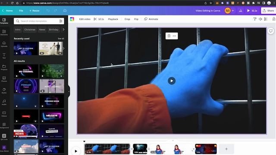Open Playback settings

pos(113,19)
